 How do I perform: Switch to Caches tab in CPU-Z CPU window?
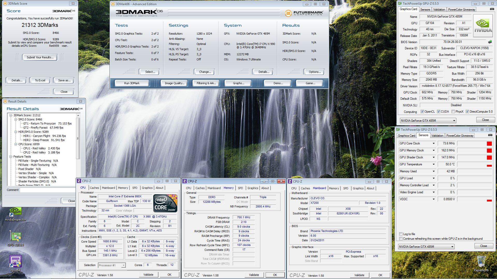(94, 188)
